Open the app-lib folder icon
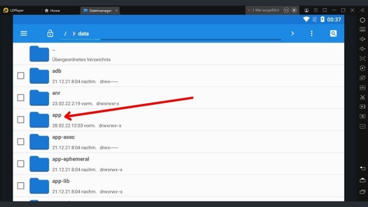 click(x=39, y=186)
